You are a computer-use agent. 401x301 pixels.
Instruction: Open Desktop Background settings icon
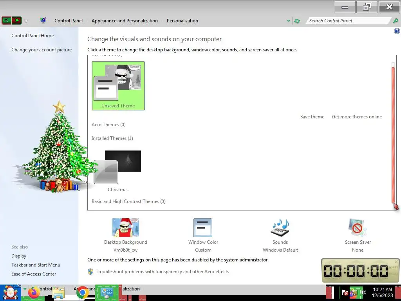point(126,228)
